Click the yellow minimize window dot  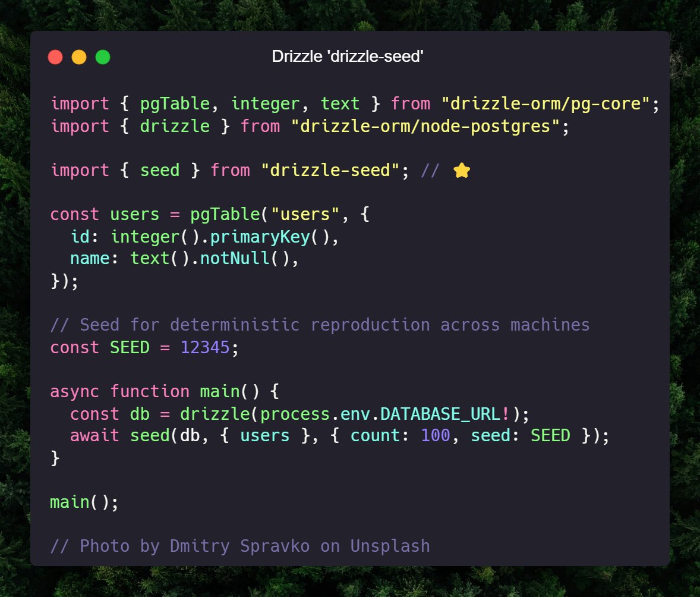coord(79,57)
